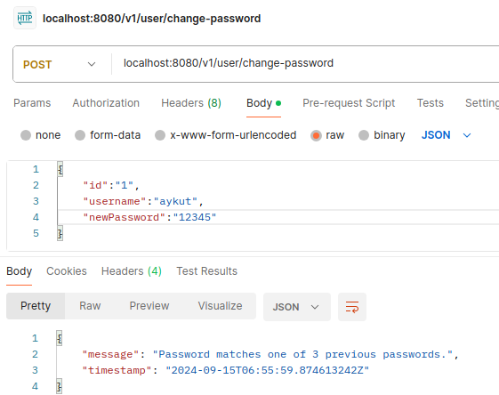499x395 pixels.
Task: Open the Visualize response view
Action: [220, 306]
